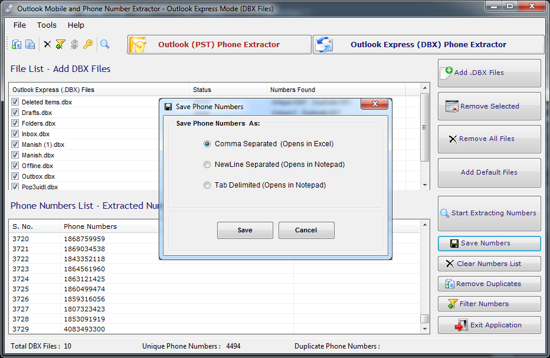Click the unique phone numbers count 4494
This screenshot has height=358, width=550.
click(233, 346)
